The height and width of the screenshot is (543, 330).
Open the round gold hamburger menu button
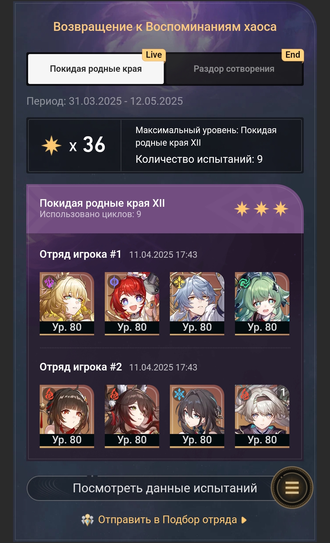pos(292,487)
